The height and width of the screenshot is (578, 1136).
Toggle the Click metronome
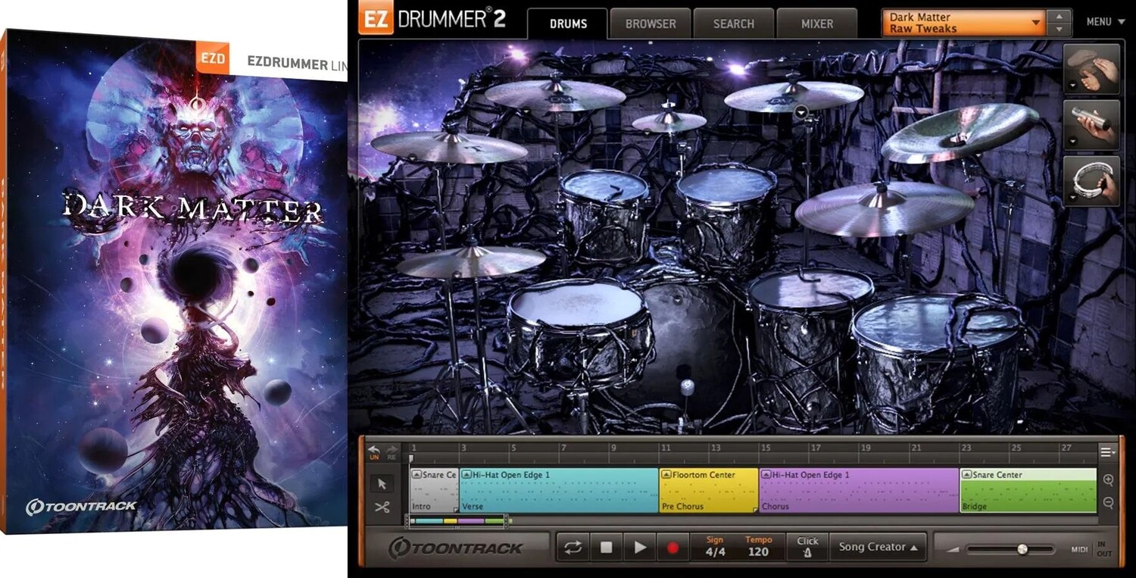(807, 547)
